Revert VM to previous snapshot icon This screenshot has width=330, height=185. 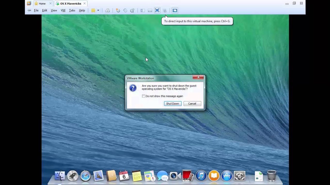[125, 11]
